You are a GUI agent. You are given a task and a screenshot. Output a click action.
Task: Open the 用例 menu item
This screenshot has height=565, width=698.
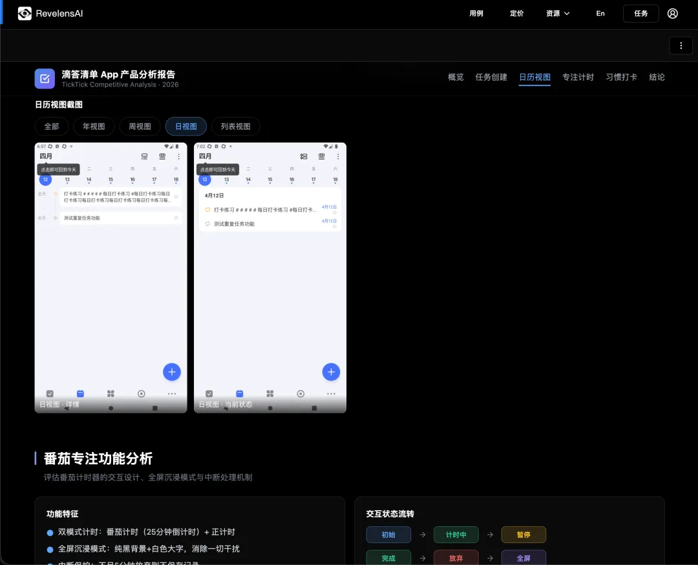pos(476,14)
